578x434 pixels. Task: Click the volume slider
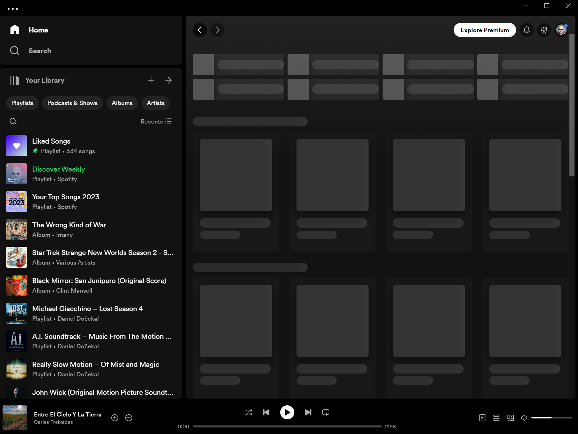pos(551,418)
